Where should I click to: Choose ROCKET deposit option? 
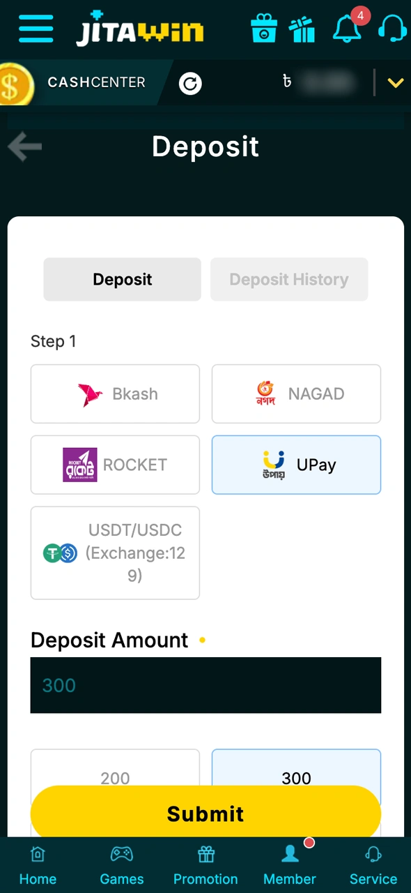click(x=115, y=465)
